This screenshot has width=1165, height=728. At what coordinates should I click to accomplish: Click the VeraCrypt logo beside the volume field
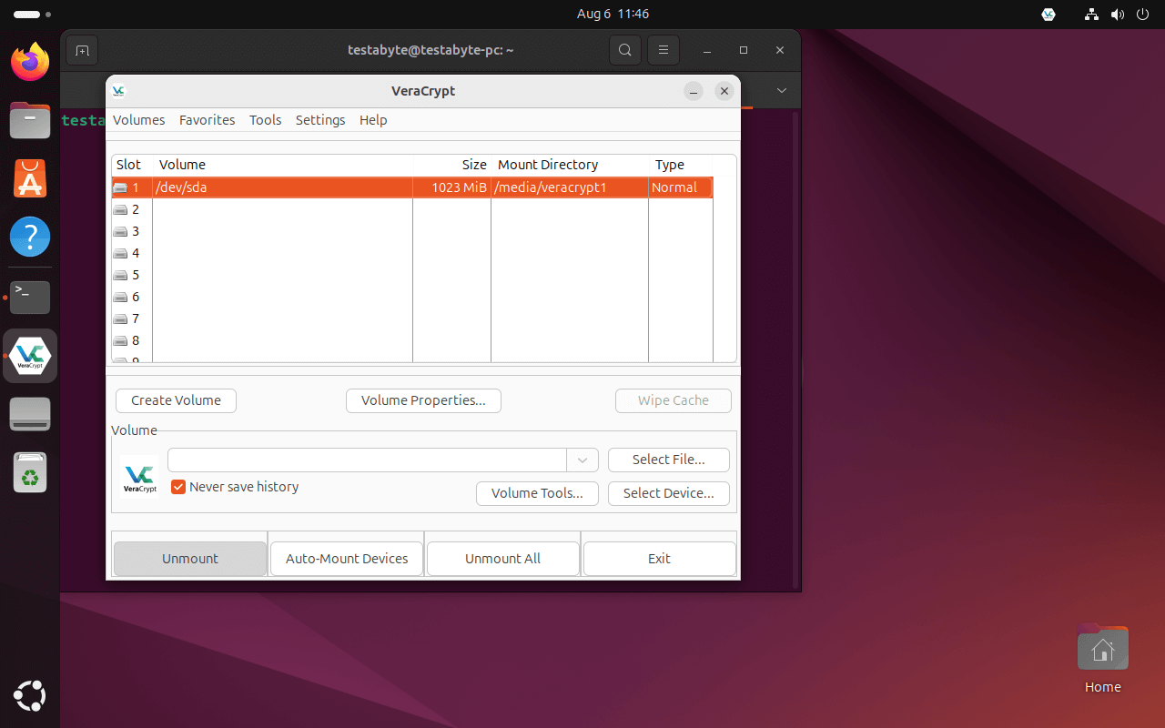coord(138,476)
